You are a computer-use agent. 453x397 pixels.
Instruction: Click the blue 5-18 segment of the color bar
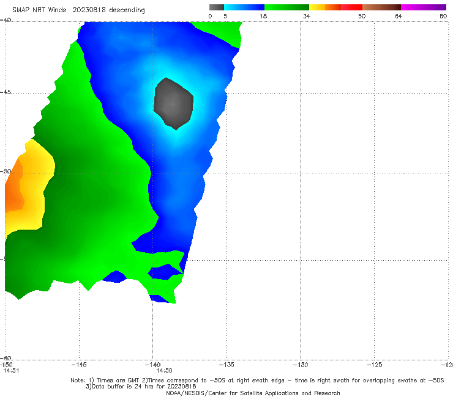point(244,7)
